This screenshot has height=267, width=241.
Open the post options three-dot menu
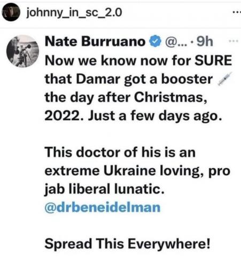coord(237,12)
